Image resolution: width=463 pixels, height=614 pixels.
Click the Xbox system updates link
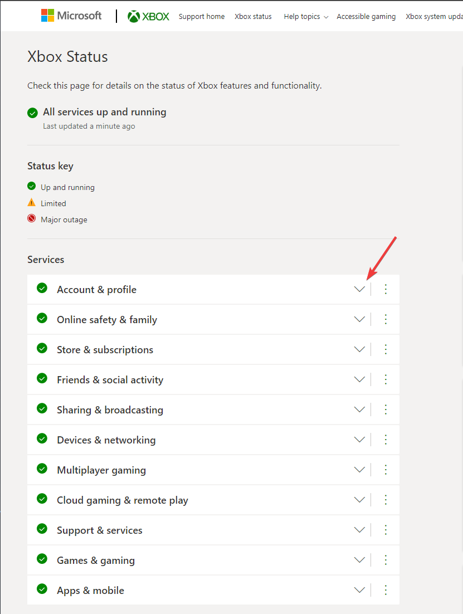point(433,17)
